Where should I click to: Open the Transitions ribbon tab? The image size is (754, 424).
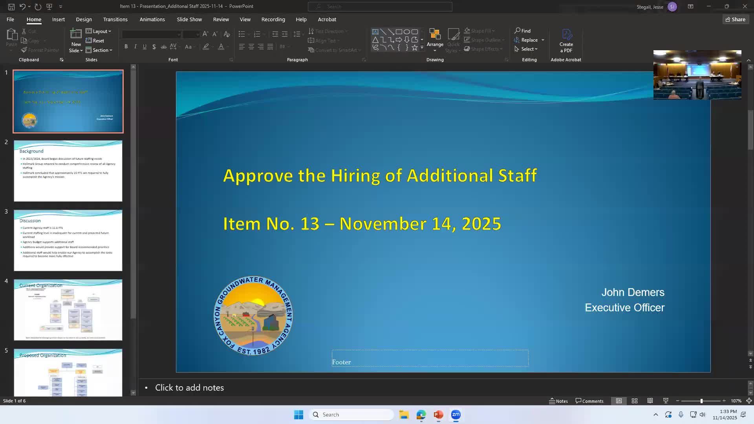[x=115, y=19]
